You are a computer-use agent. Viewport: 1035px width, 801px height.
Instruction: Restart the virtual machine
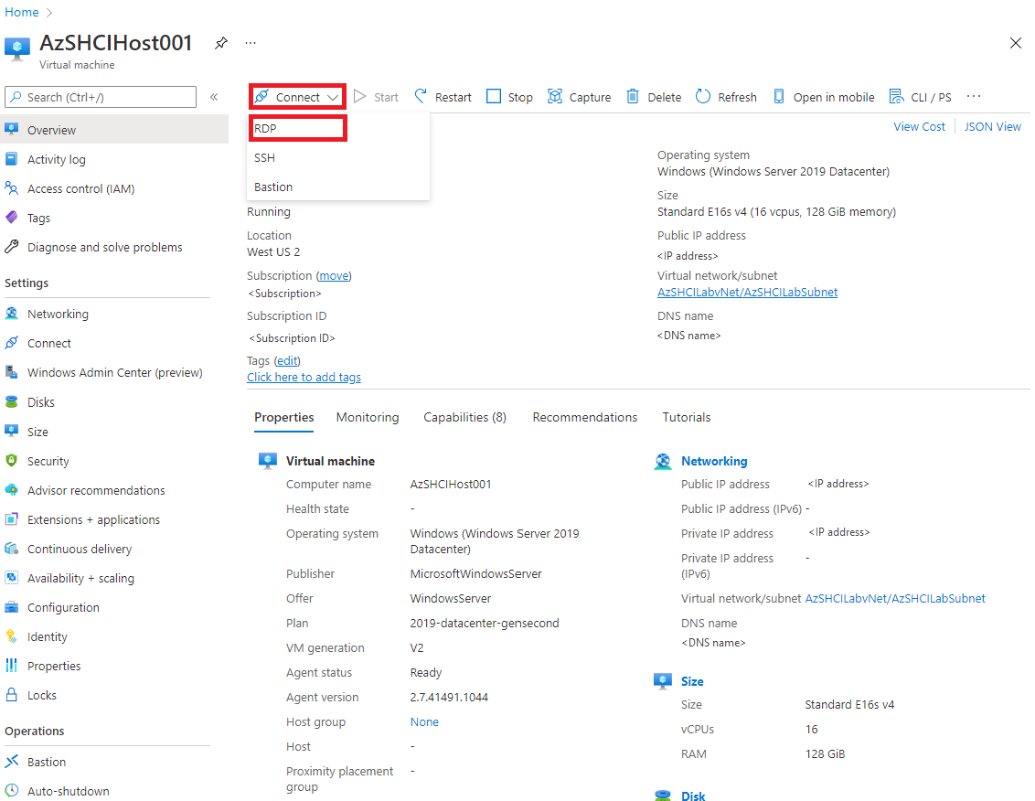443,97
